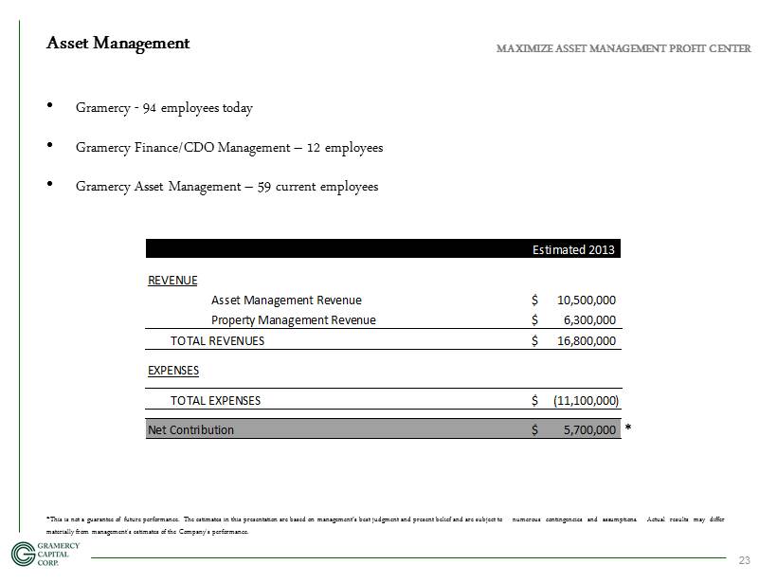The height and width of the screenshot is (583, 777).
Task: Click the 'TOTAL REVENUES' label
Action: 218,341
